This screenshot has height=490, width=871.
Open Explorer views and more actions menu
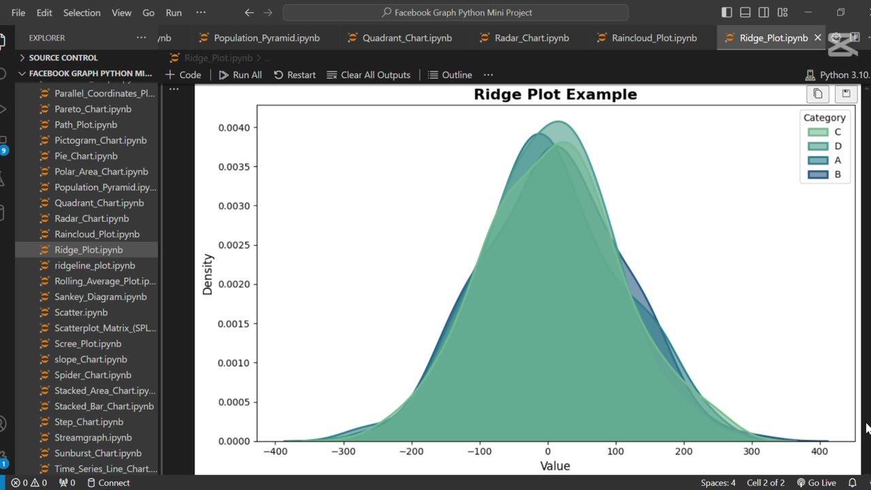tap(141, 38)
